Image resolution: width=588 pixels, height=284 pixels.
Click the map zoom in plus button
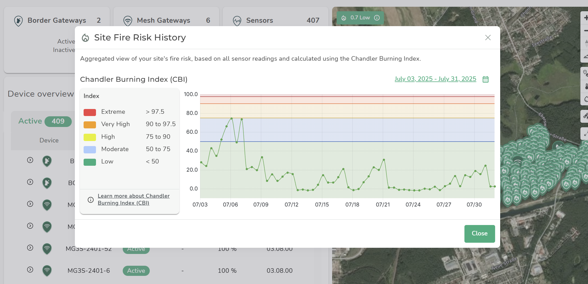585,18
